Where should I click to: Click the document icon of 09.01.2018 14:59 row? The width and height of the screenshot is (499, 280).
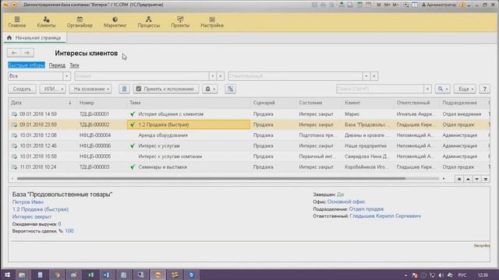[x=14, y=114]
